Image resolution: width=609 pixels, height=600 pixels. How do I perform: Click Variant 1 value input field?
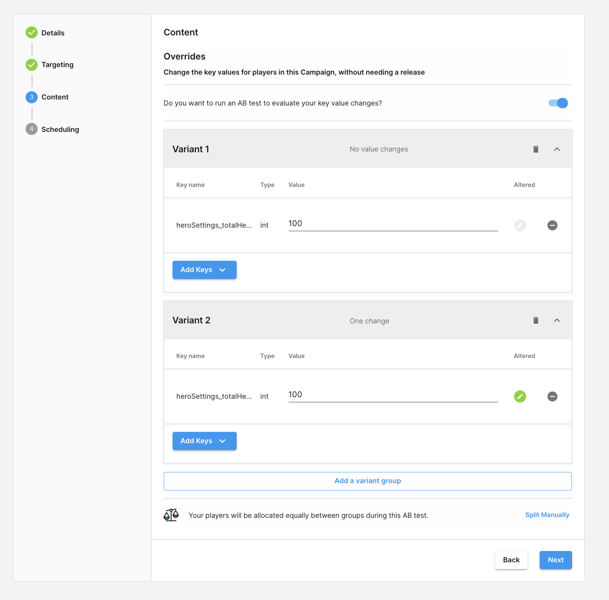pyautogui.click(x=393, y=224)
